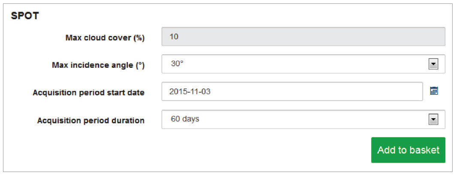
Task: Click the greyed-out Max cloud cover field
Action: [x=303, y=36]
